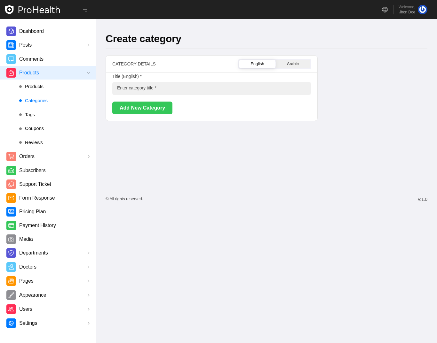Click the category title input field

click(211, 88)
